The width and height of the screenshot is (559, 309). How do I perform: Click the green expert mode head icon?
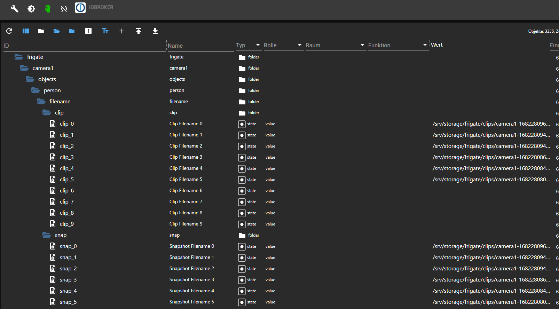tap(48, 9)
